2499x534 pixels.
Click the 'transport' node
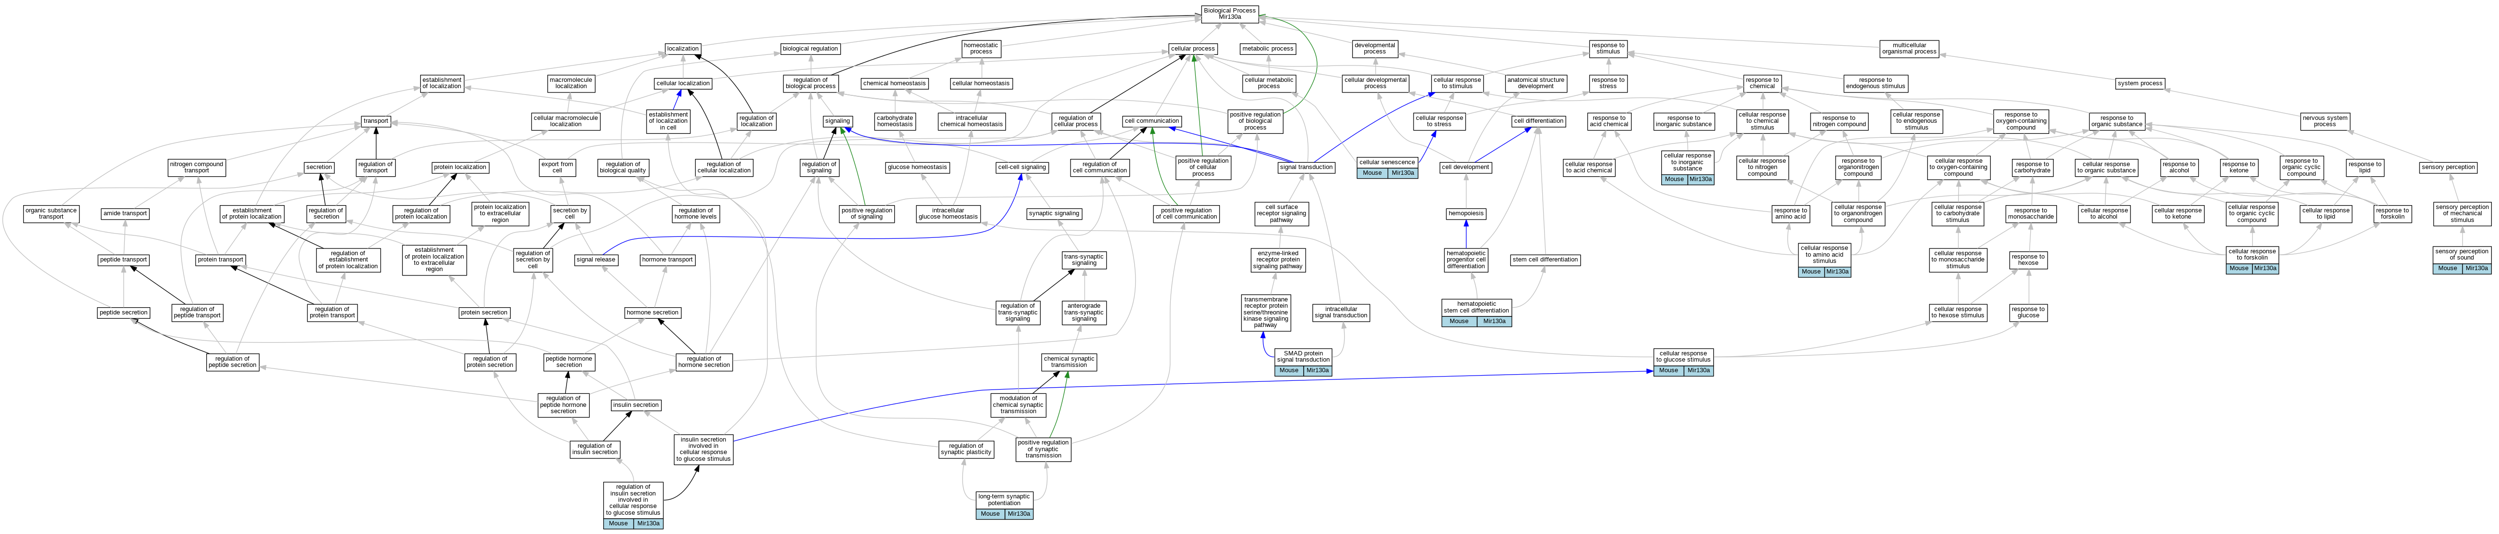click(x=375, y=121)
